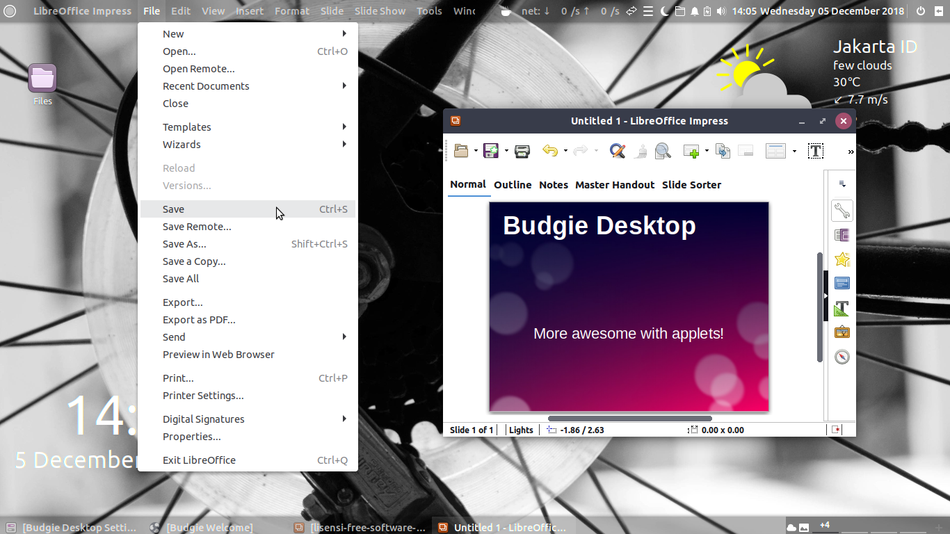Screen dimensions: 950x534
Task: Toggle the Raven sidebar arrow in panel
Action: click(x=939, y=11)
